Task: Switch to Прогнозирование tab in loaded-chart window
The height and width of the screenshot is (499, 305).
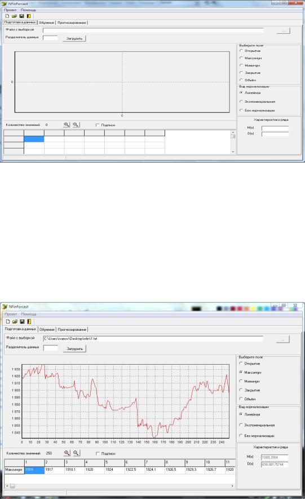Action: coord(72,330)
